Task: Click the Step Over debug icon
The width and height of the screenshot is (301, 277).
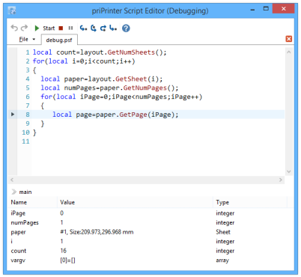Action: point(94,28)
